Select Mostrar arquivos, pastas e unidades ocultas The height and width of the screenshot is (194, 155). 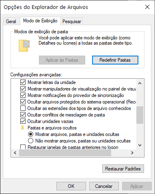click(x=30, y=134)
